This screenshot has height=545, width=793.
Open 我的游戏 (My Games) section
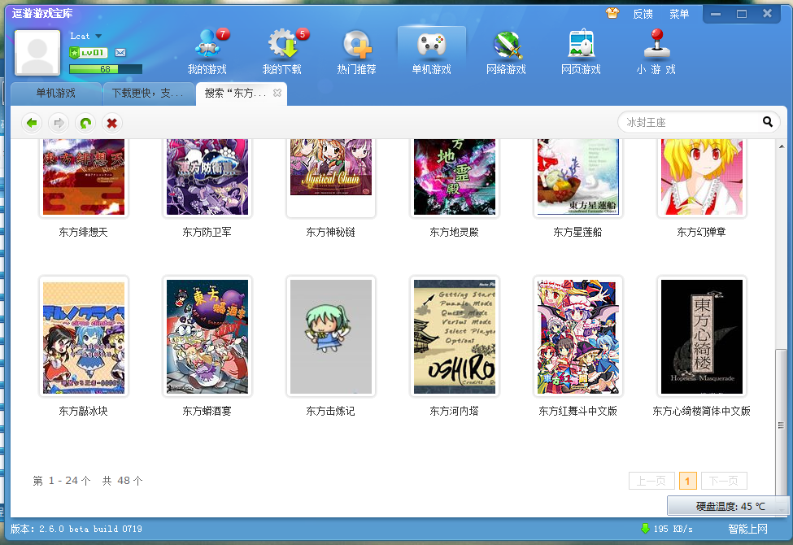click(x=207, y=53)
